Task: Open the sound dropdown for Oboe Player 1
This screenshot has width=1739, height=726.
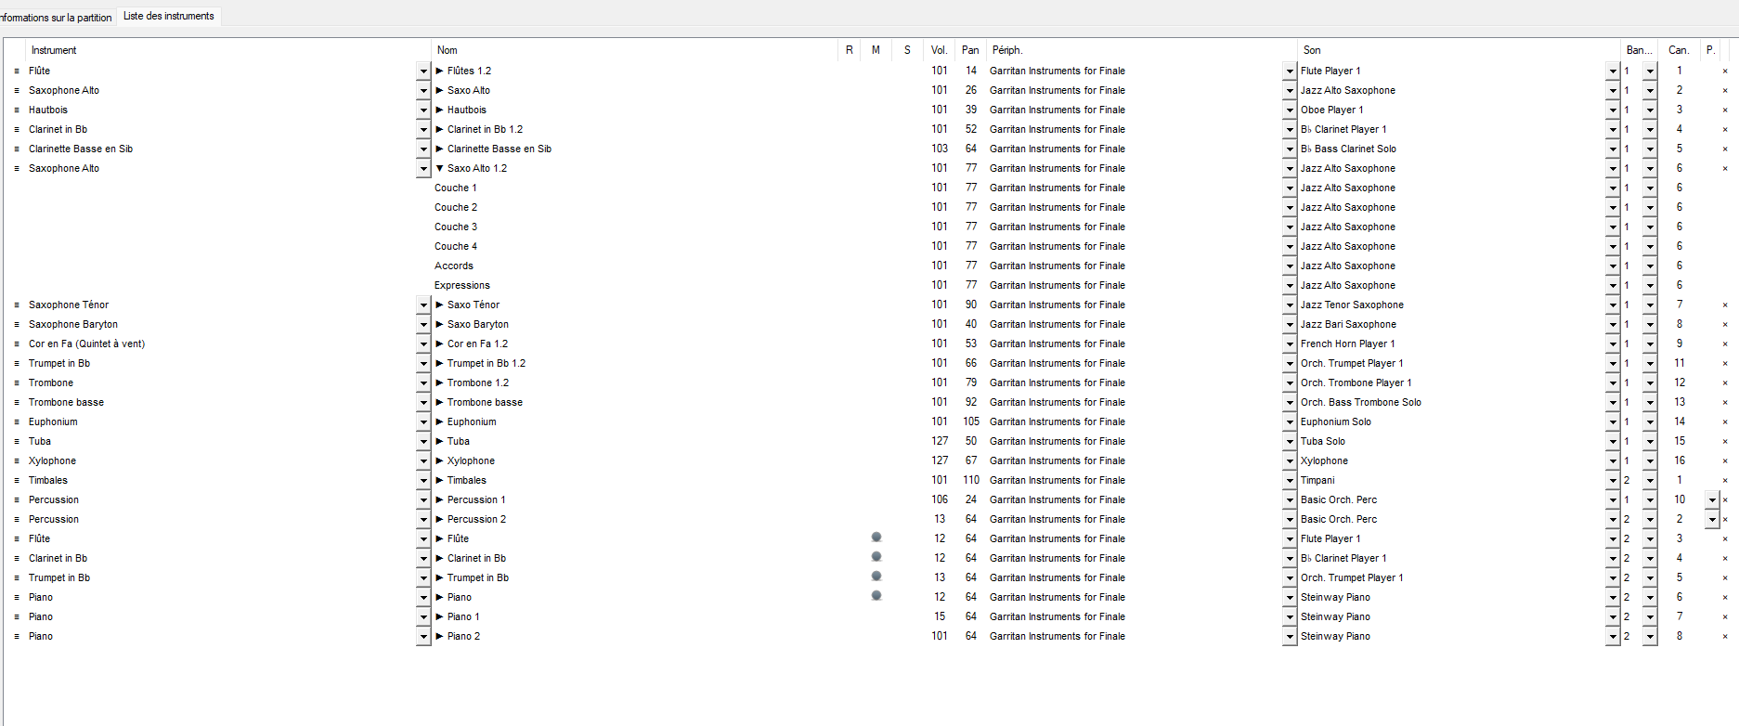Action: click(1612, 110)
